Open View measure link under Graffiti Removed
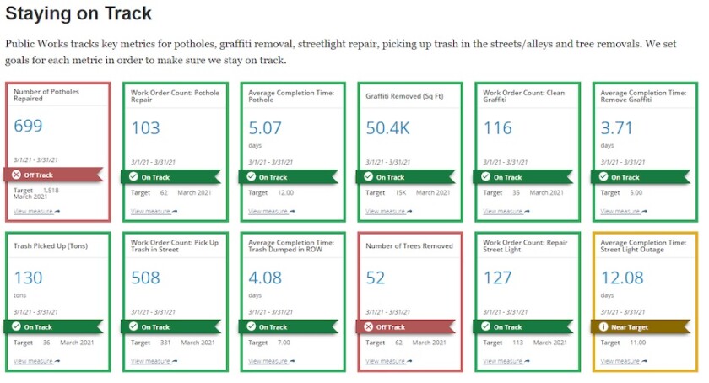Screen dimensions: 709x383 (x=388, y=212)
